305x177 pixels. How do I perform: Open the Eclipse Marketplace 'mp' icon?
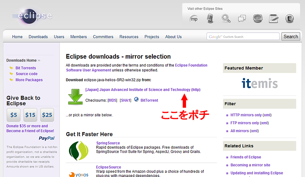click(194, 19)
